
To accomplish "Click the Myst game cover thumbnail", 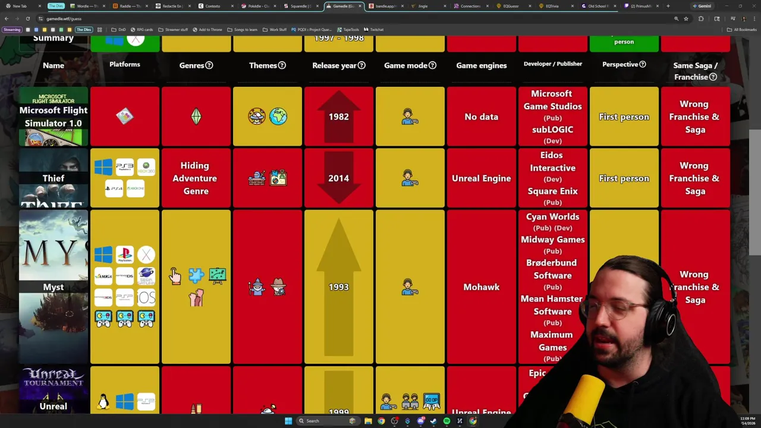I will (x=54, y=287).
